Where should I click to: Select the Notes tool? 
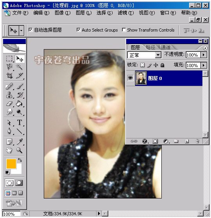[x=9, y=142]
